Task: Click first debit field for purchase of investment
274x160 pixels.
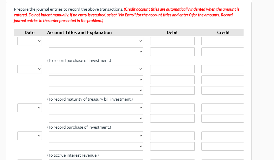Action: click(x=172, y=41)
